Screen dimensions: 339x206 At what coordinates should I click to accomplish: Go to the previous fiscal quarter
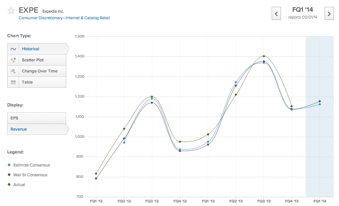(x=276, y=13)
